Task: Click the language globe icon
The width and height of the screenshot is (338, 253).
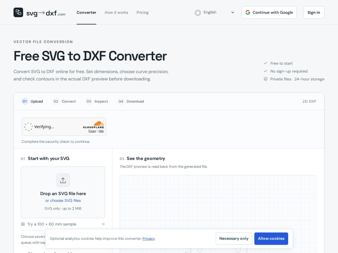Action: click(198, 13)
